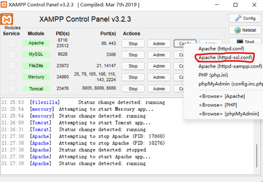Stop the Mercury module
Viewport: 263px width, 182px height.
pos(133,77)
